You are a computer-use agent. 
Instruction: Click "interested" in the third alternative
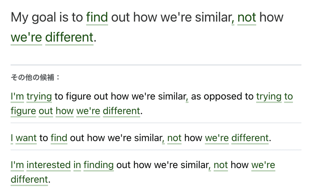(49, 165)
